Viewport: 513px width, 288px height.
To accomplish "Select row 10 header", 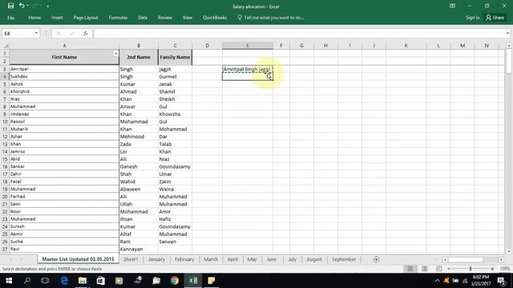I will (x=5, y=122).
